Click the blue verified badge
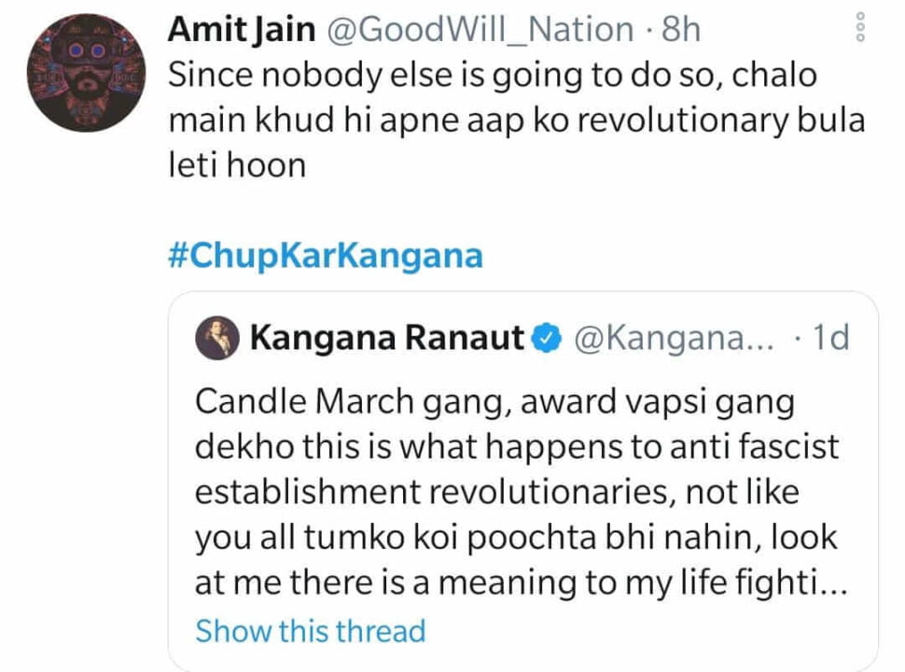This screenshot has width=905, height=672. [548, 338]
